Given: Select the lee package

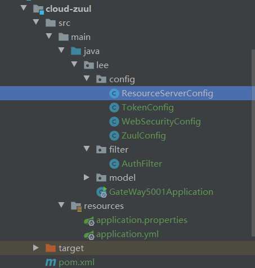Looking at the screenshot, I should pos(102,65).
